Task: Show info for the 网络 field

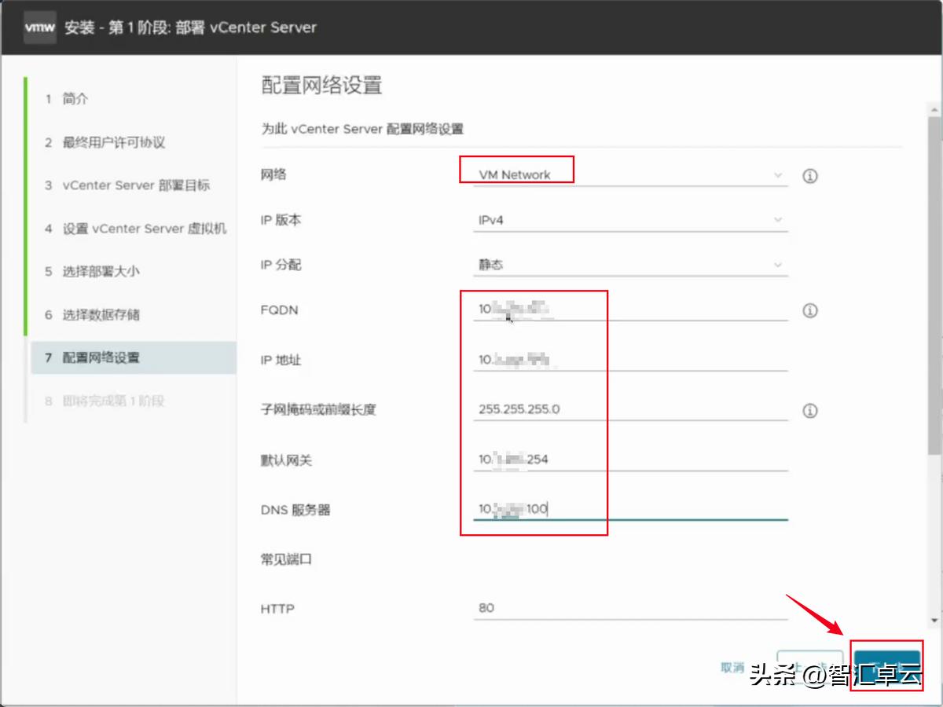Action: pos(810,176)
